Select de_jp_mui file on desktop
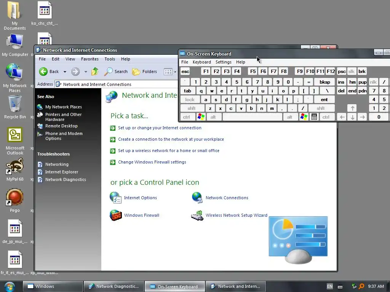 tap(15, 232)
